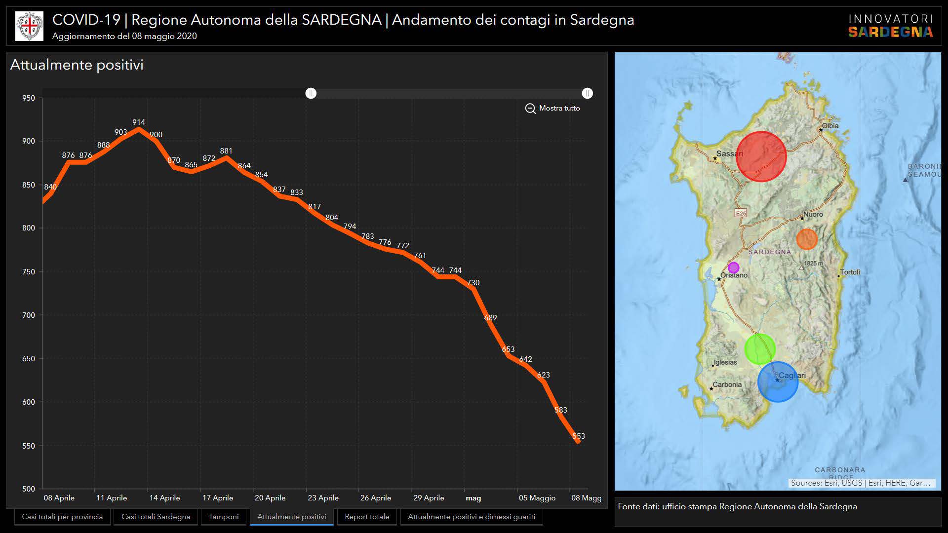Open Casi totali per provincia tab
Screen dimensions: 948x533
(62, 517)
